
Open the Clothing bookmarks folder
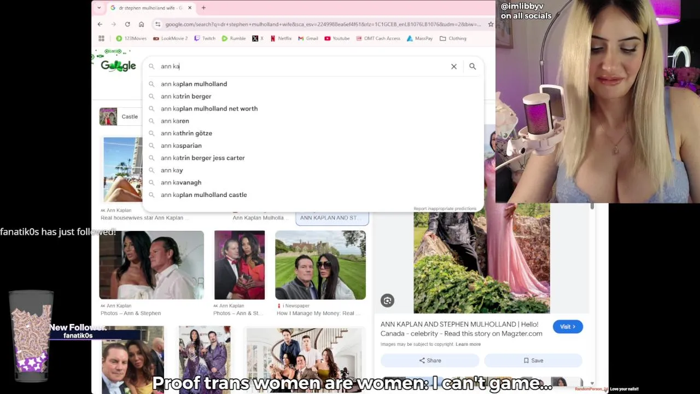coord(453,38)
